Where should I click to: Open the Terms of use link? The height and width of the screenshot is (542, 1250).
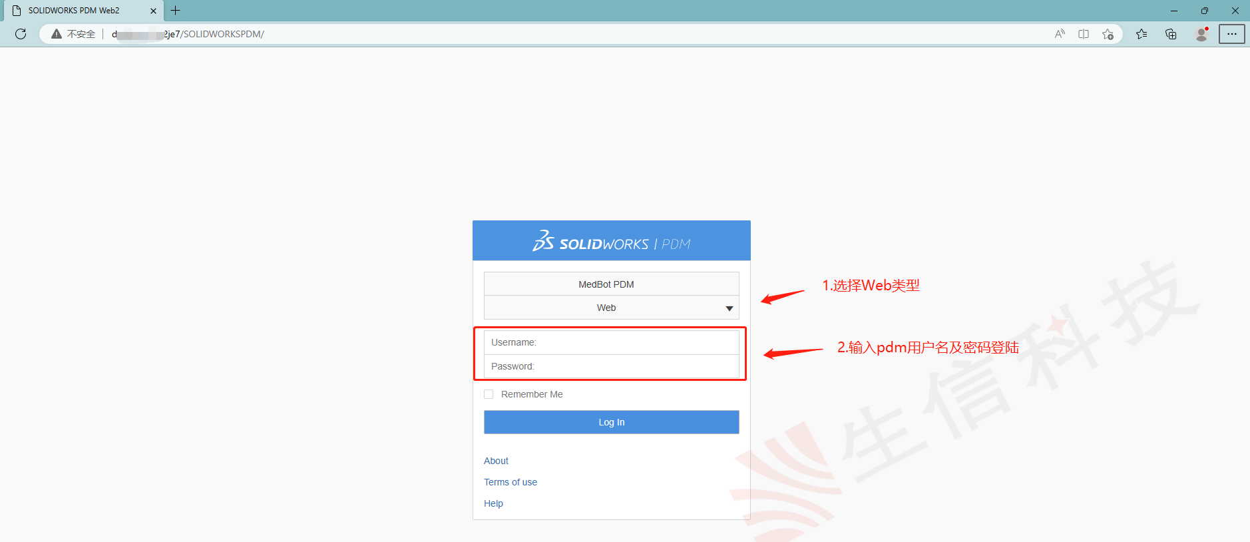[x=511, y=482]
